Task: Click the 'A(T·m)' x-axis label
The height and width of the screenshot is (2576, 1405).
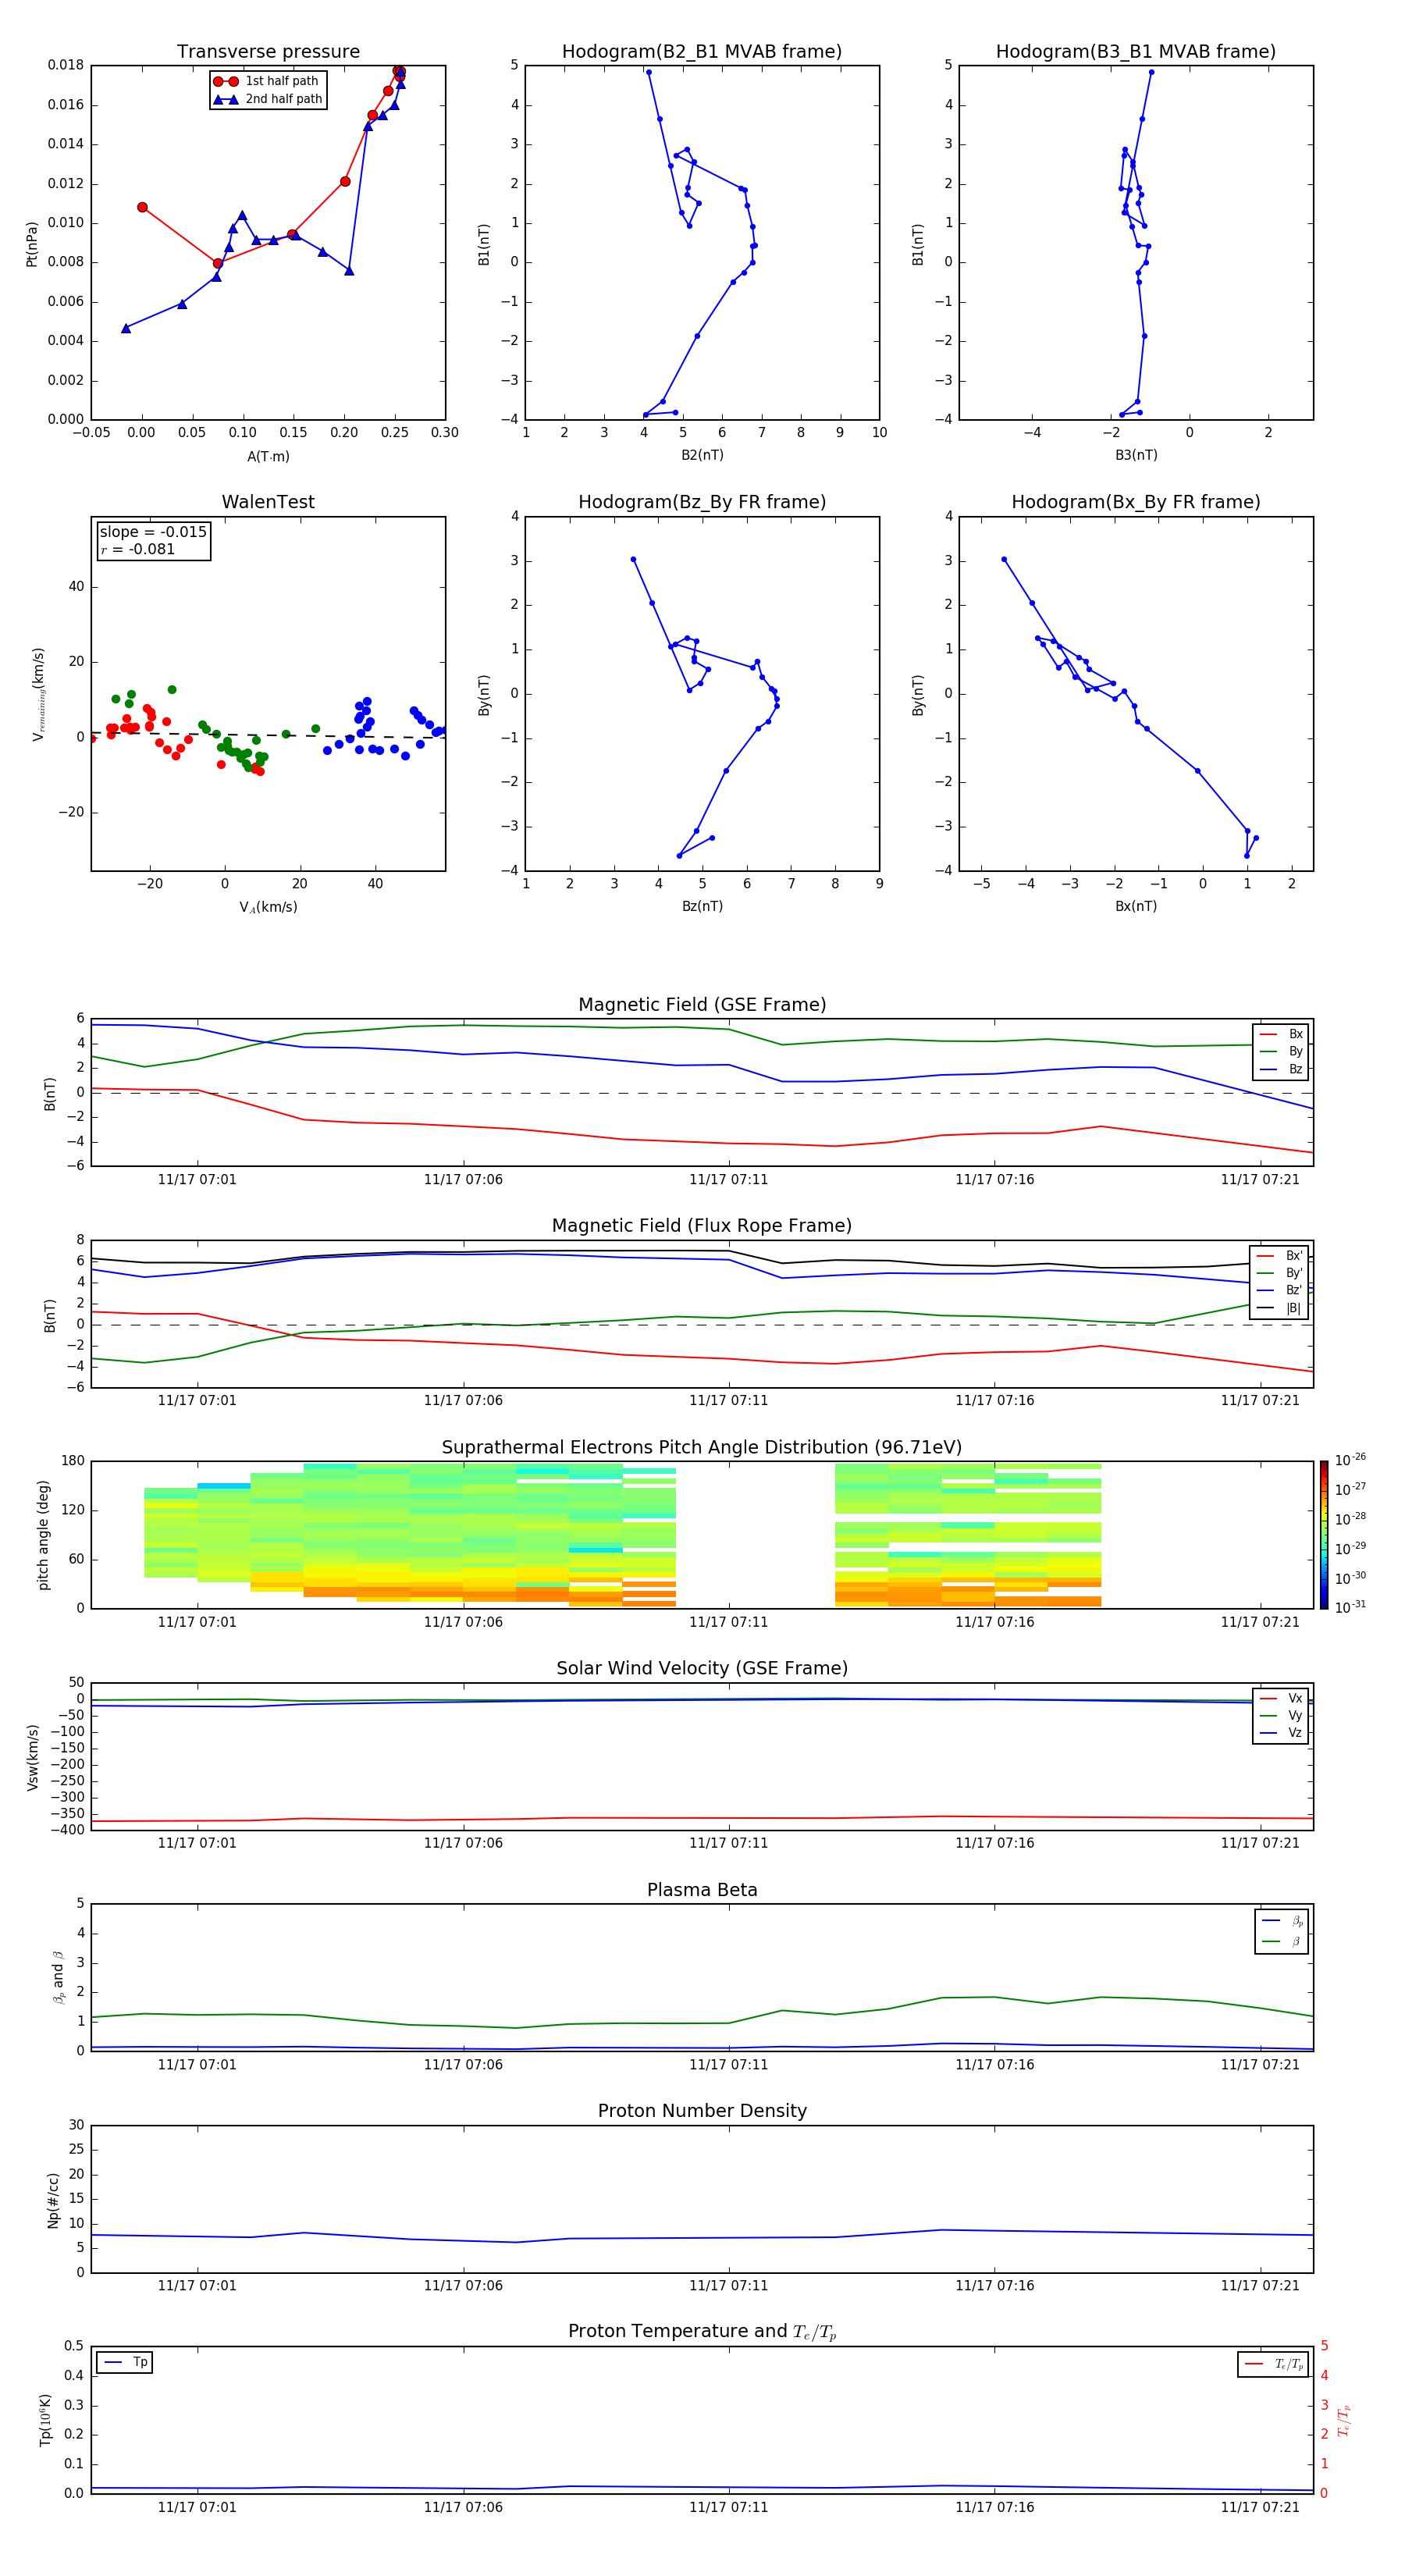Action: pyautogui.click(x=268, y=457)
